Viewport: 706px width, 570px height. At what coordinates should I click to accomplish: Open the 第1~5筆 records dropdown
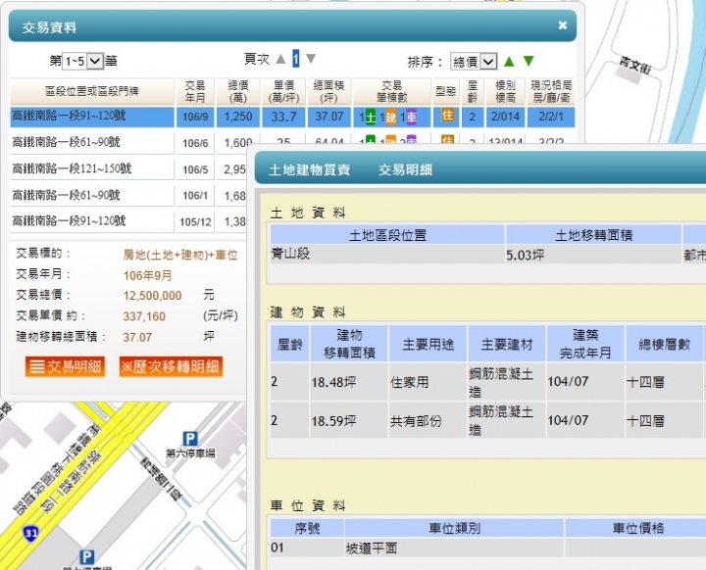pyautogui.click(x=82, y=61)
